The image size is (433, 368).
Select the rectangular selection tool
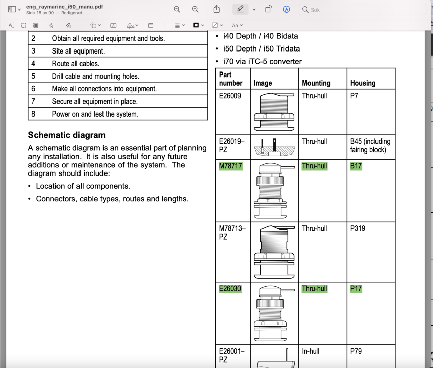(x=24, y=25)
